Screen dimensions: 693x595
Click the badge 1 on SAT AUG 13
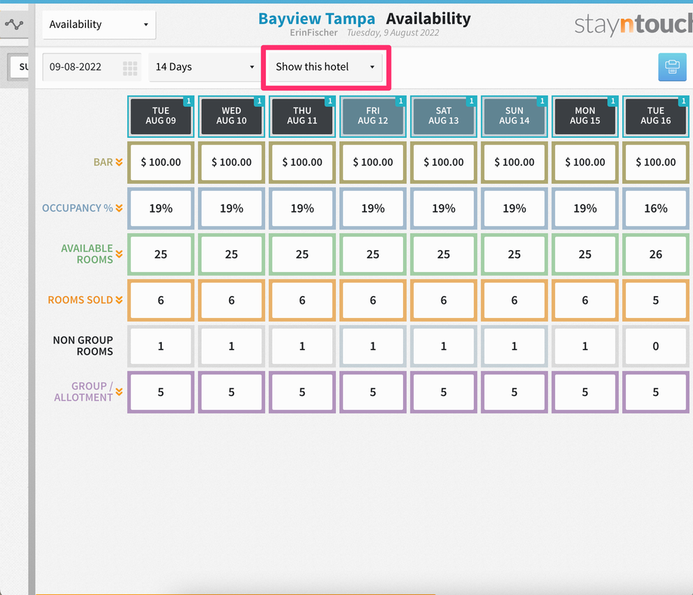(x=471, y=101)
